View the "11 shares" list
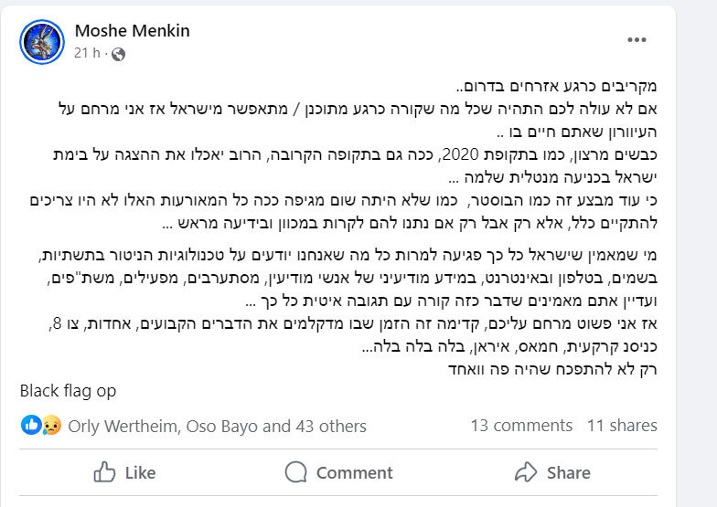The height and width of the screenshot is (507, 717). pos(622,425)
